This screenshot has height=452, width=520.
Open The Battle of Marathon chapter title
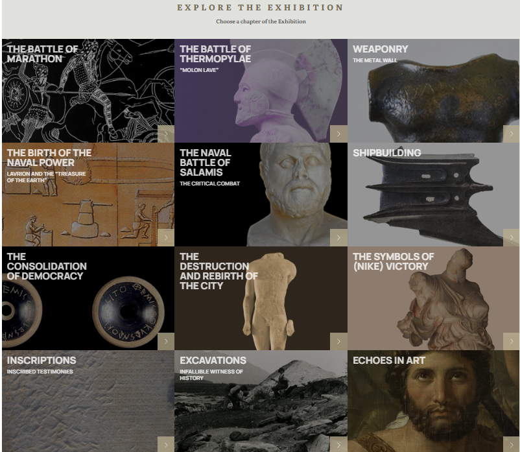(42, 54)
